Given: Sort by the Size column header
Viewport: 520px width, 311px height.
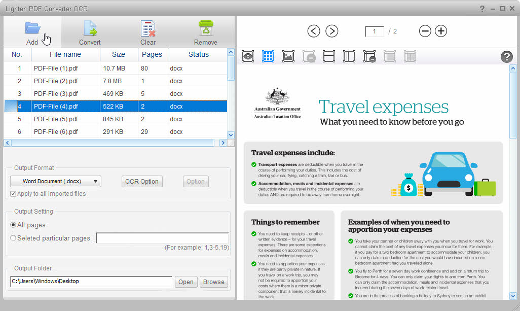Looking at the screenshot, I should 119,54.
